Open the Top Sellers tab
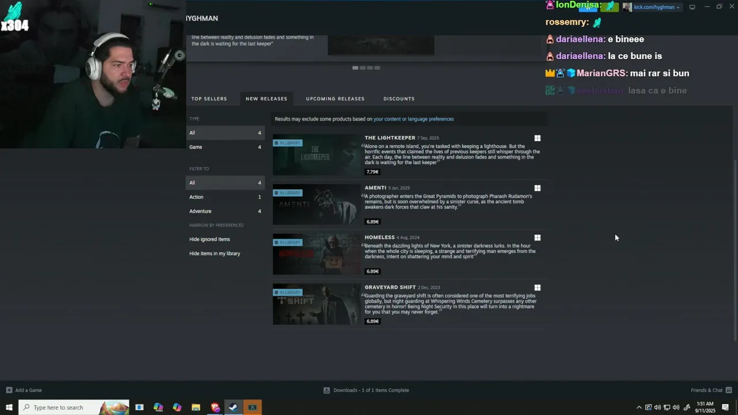The width and height of the screenshot is (738, 415). point(209,99)
